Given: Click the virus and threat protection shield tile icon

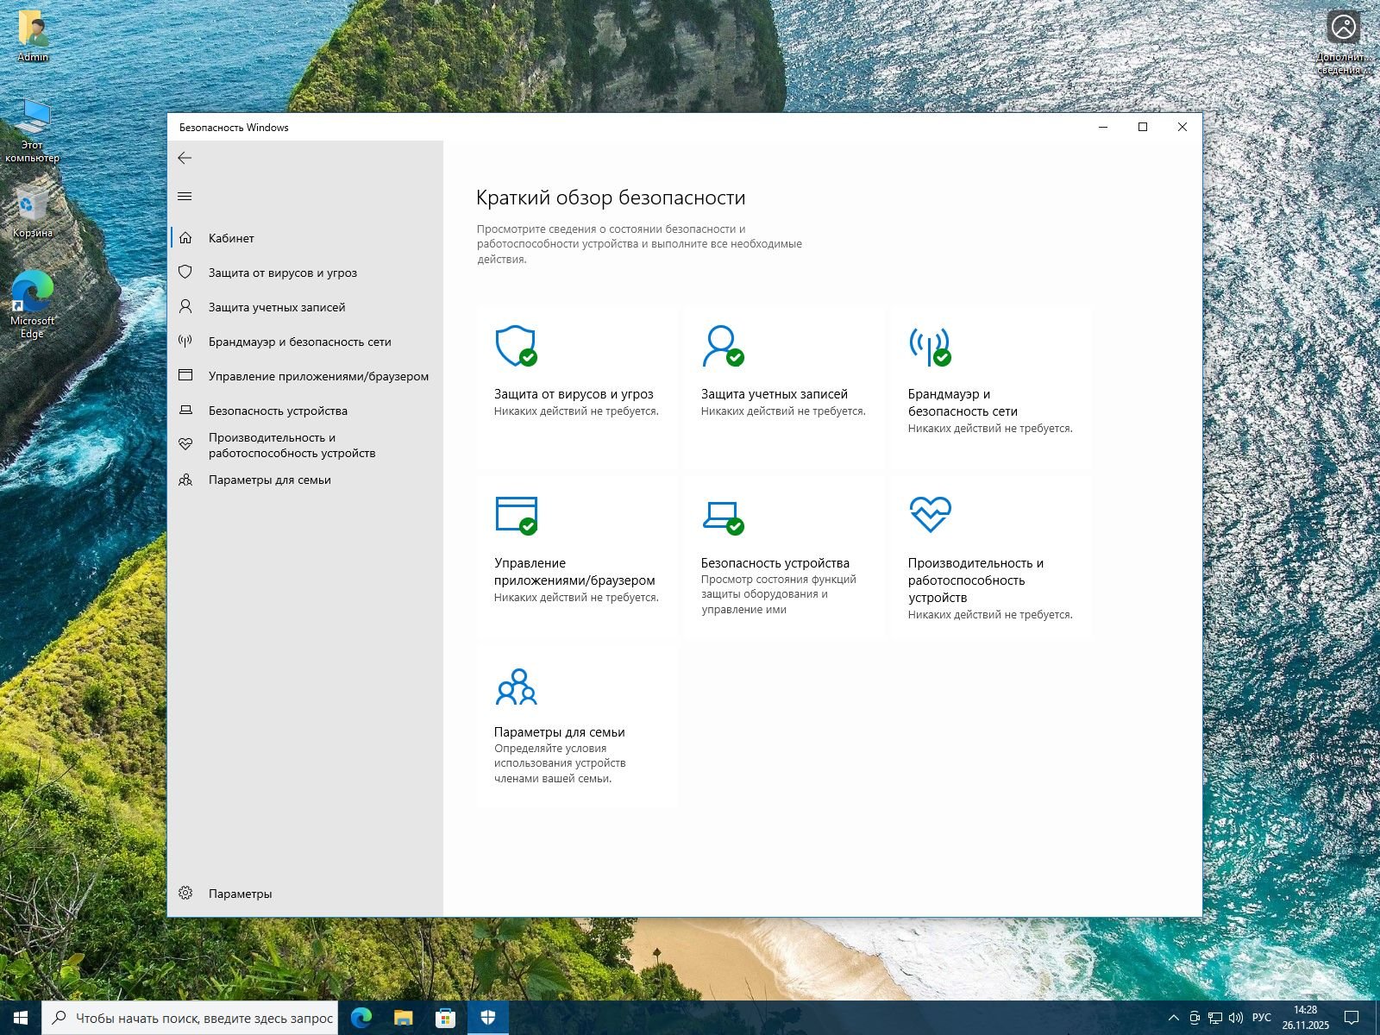Looking at the screenshot, I should point(515,346).
